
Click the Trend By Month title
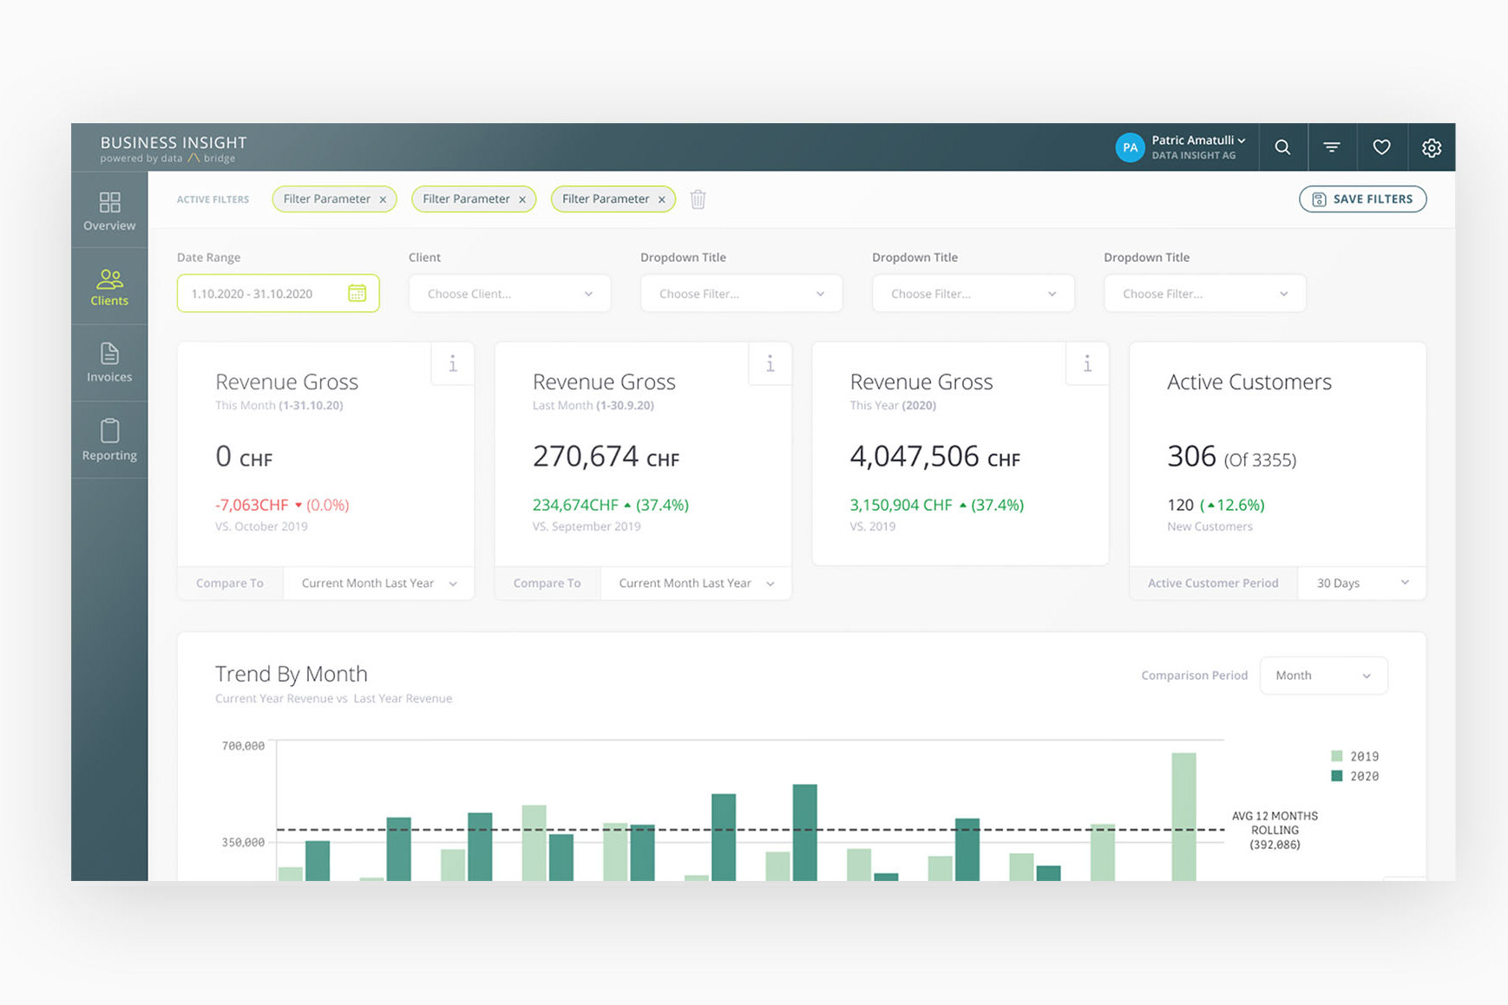(291, 674)
